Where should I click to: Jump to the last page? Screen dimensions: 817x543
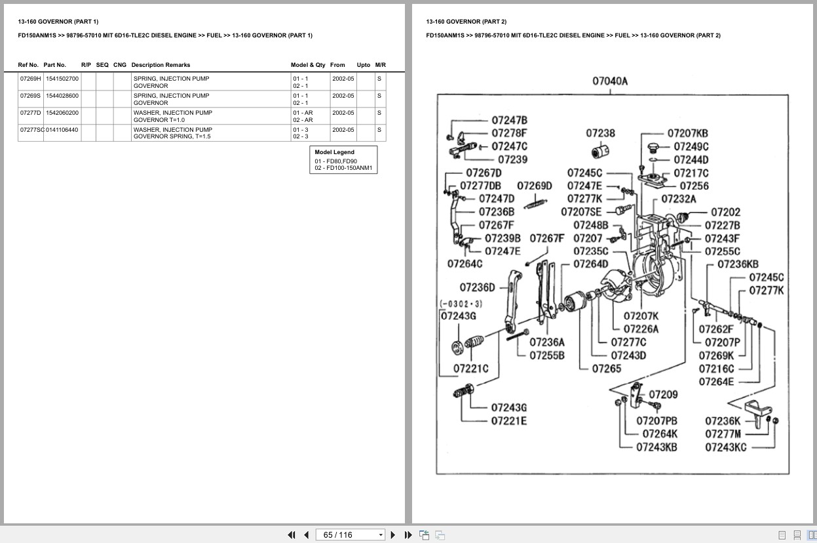coord(408,535)
